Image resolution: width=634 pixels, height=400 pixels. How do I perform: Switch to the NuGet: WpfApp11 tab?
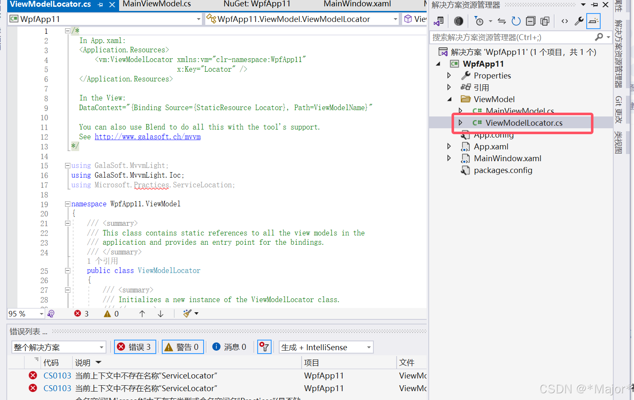pos(257,4)
